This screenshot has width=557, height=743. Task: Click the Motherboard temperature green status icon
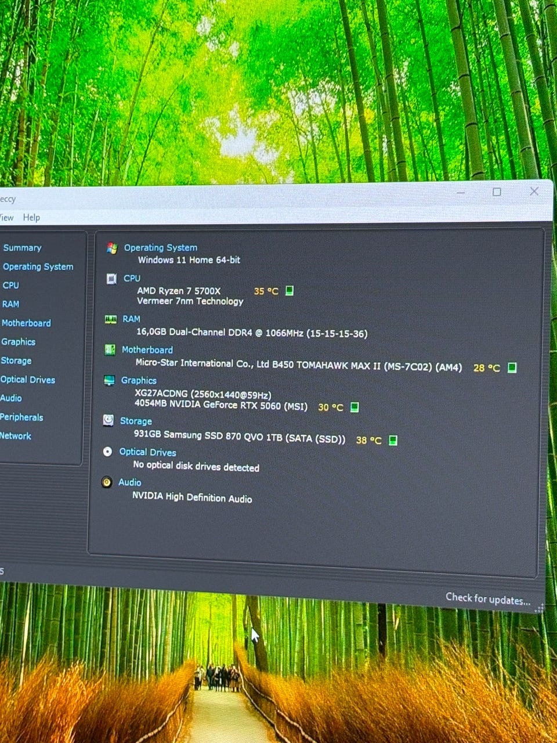point(512,367)
